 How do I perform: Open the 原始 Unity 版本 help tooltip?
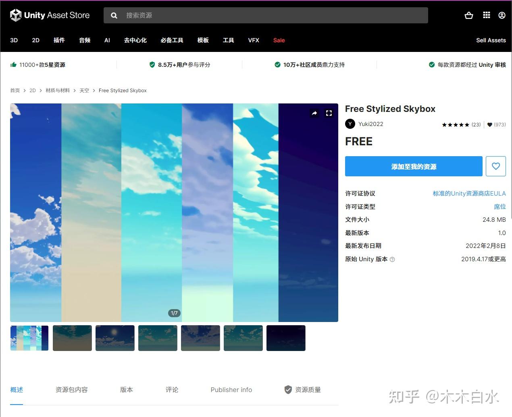(x=392, y=259)
